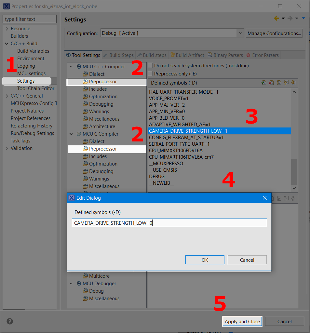Screen dimensions: 310x333
Task: Collapse the C/C++ Build tree node
Action: pyautogui.click(x=7, y=44)
